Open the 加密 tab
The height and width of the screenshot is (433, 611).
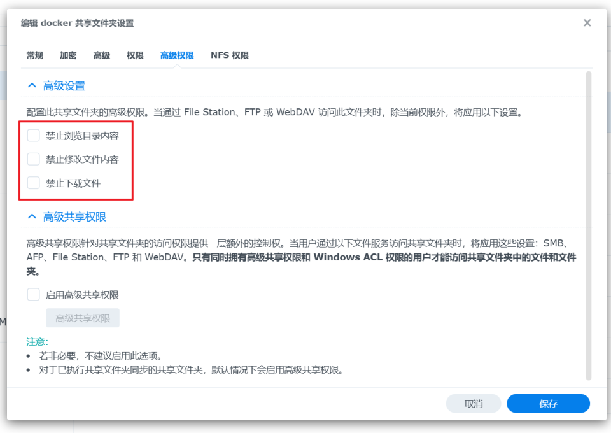68,55
